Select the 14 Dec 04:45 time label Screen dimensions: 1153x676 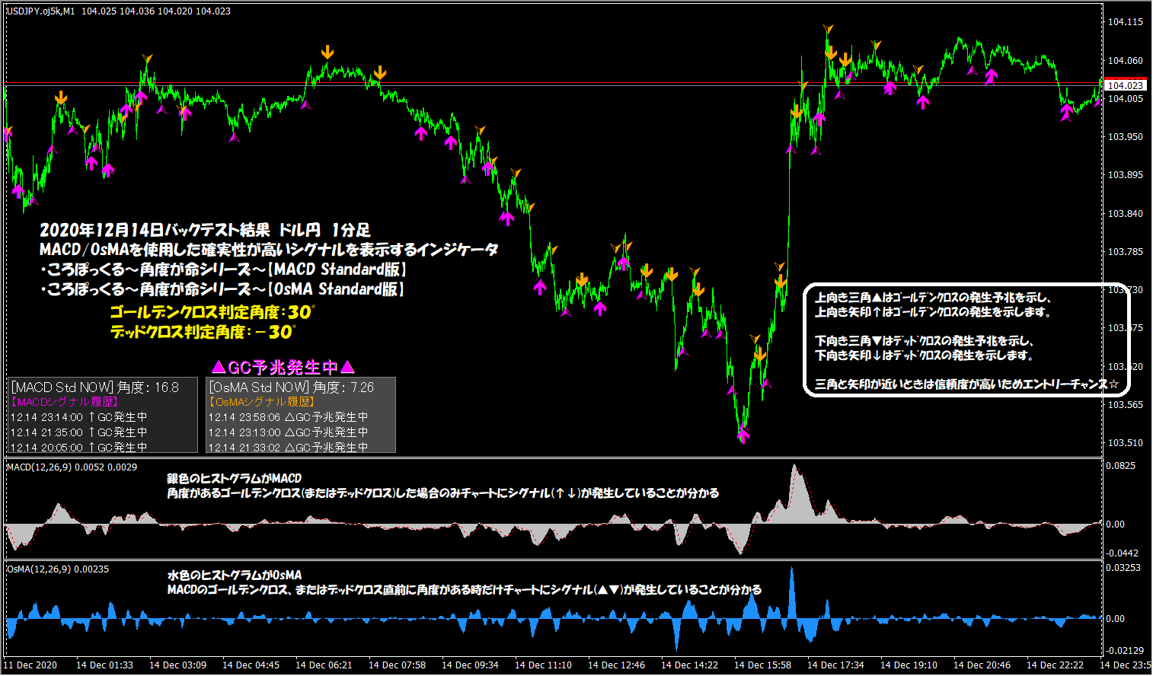[251, 665]
